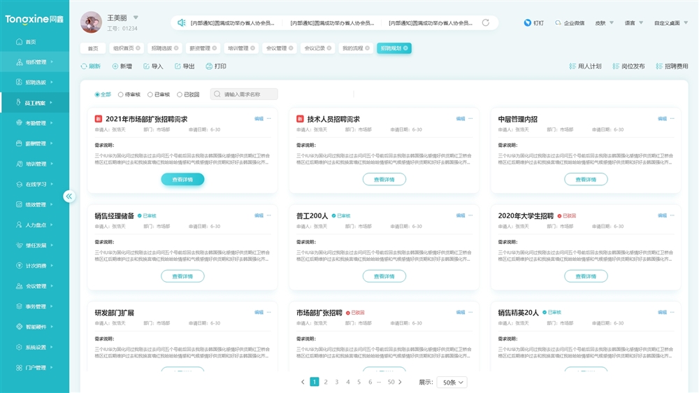This screenshot has width=699, height=393.
Task: Expand the 皮肤 skin dropdown
Action: pyautogui.click(x=605, y=23)
